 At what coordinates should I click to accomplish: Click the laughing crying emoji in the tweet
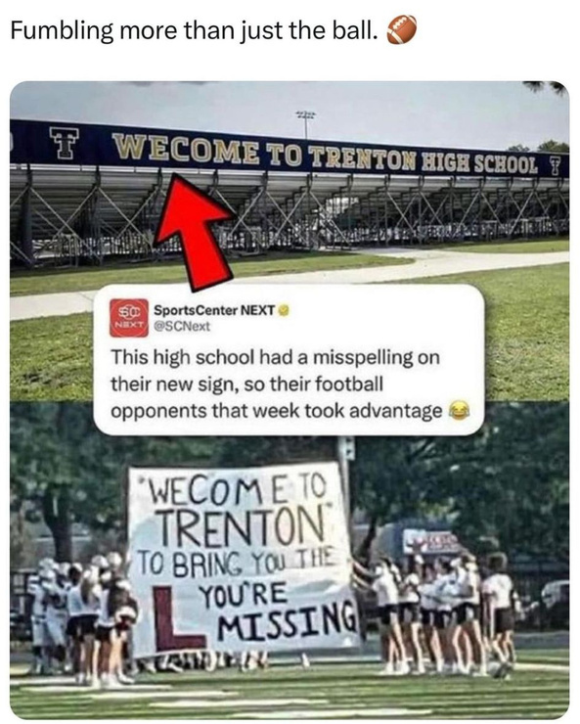pyautogui.click(x=458, y=410)
